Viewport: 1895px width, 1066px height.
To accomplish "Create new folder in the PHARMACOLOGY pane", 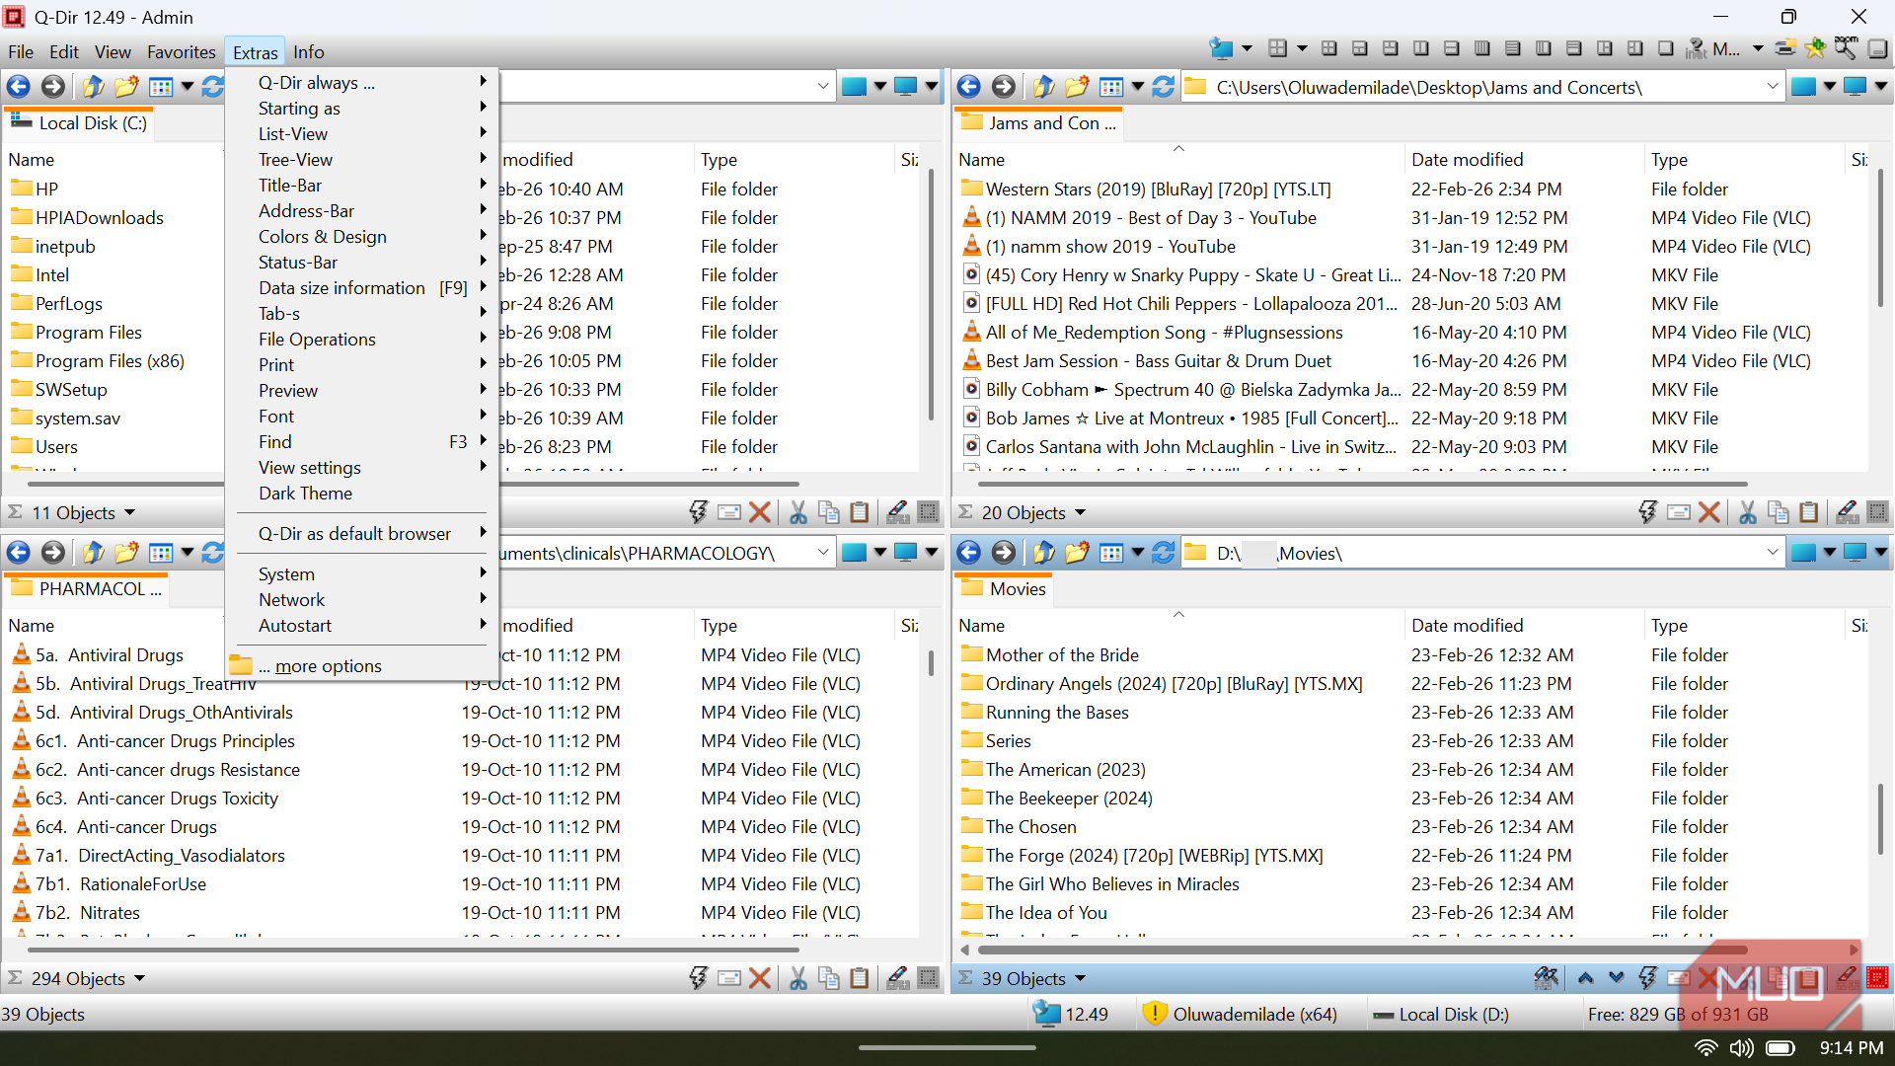I will click(x=126, y=553).
